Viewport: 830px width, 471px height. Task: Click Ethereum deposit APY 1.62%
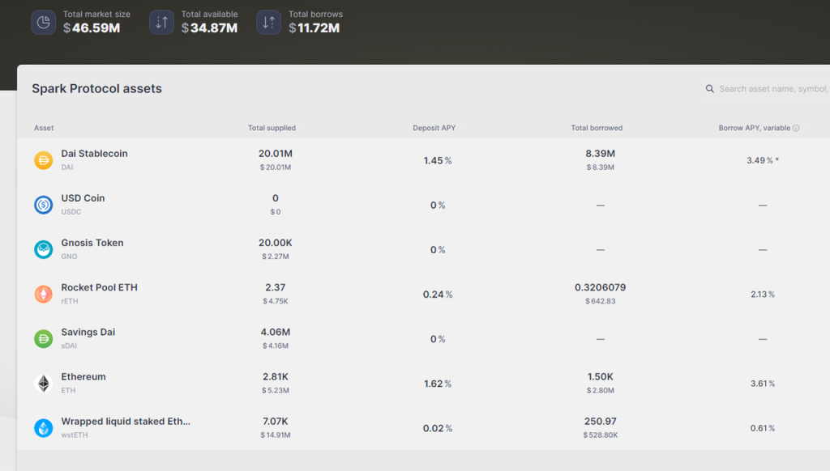(437, 384)
